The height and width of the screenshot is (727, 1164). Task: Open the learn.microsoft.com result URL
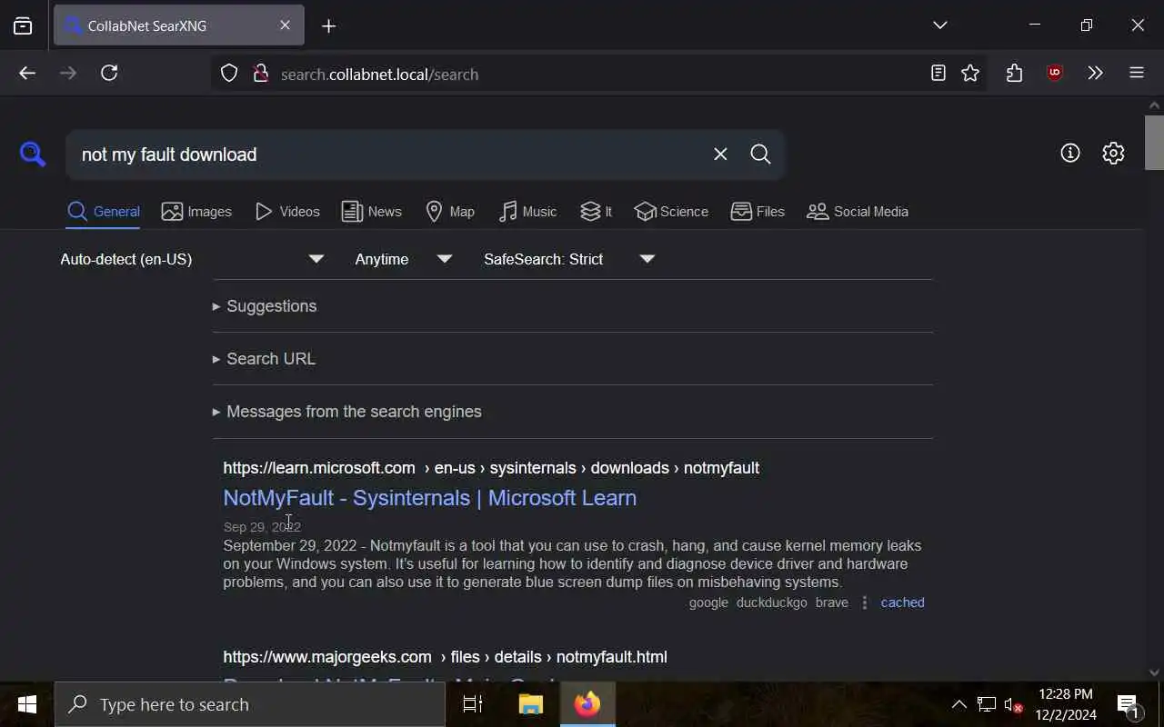pos(491,468)
